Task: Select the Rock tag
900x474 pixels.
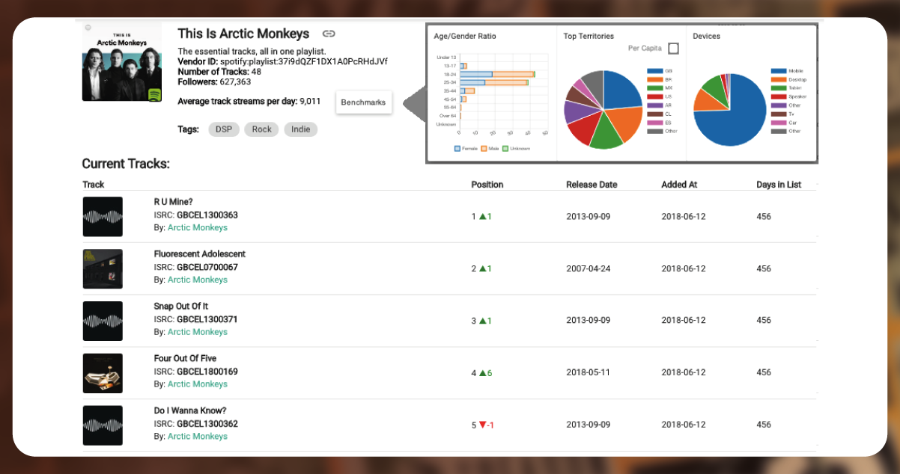Action: pyautogui.click(x=261, y=129)
